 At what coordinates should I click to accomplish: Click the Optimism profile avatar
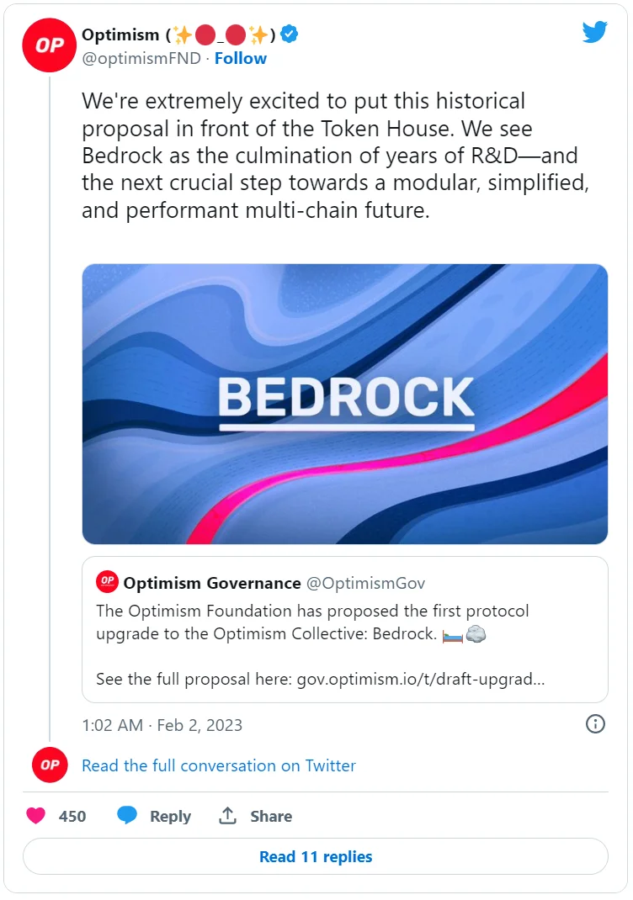pos(50,45)
